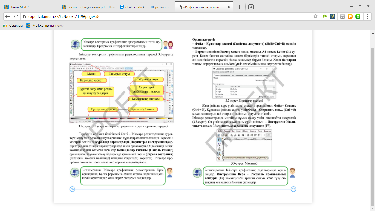
Task: Click the computer icon beside 1-тапсырма box
Action: pos(75,172)
